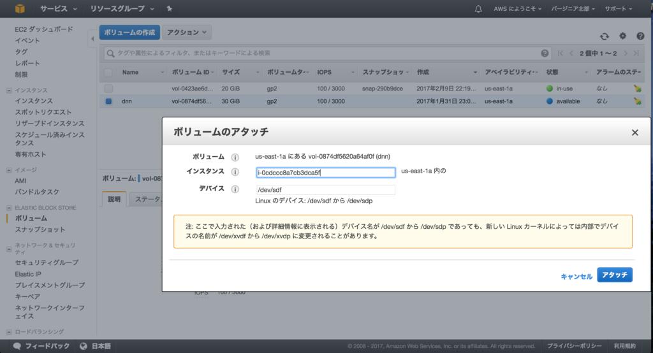Click the インスタンス ID input field
Image resolution: width=653 pixels, height=353 pixels.
click(326, 172)
